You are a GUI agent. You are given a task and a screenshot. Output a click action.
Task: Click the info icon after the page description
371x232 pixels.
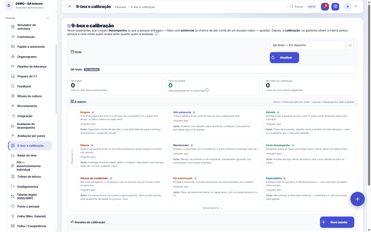pyautogui.click(x=156, y=34)
